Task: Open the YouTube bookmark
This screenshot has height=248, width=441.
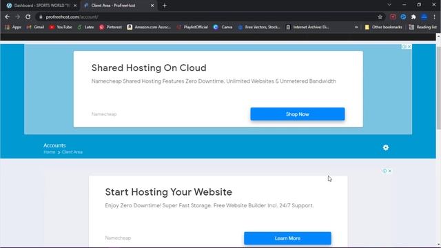Action: coord(61,27)
